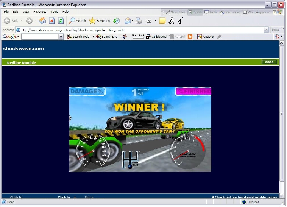Image resolution: width=287 pixels, height=207 pixels.
Task: Open the Media/History globe icon
Action: click(116, 21)
